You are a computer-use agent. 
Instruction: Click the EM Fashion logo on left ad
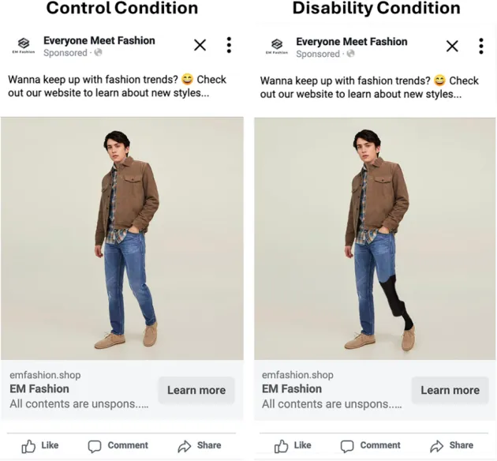[x=24, y=45]
